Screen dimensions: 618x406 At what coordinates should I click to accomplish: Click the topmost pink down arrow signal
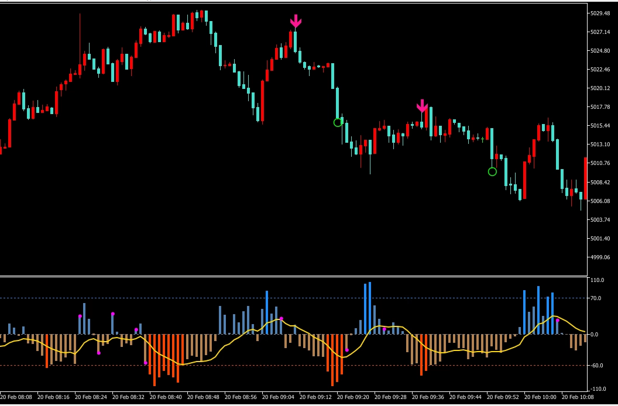coord(296,22)
